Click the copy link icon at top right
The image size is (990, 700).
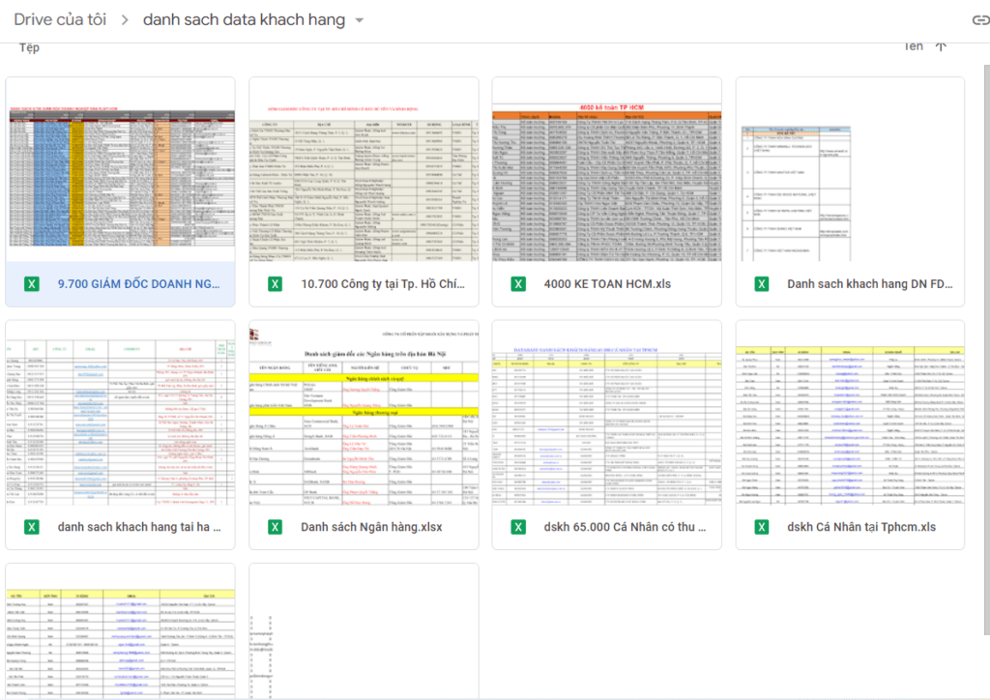point(979,20)
